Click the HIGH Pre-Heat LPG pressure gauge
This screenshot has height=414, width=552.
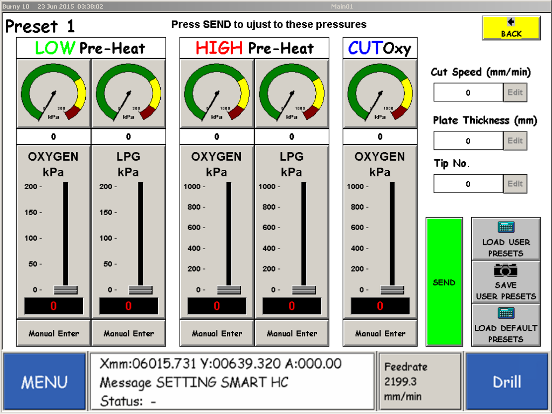(x=292, y=93)
